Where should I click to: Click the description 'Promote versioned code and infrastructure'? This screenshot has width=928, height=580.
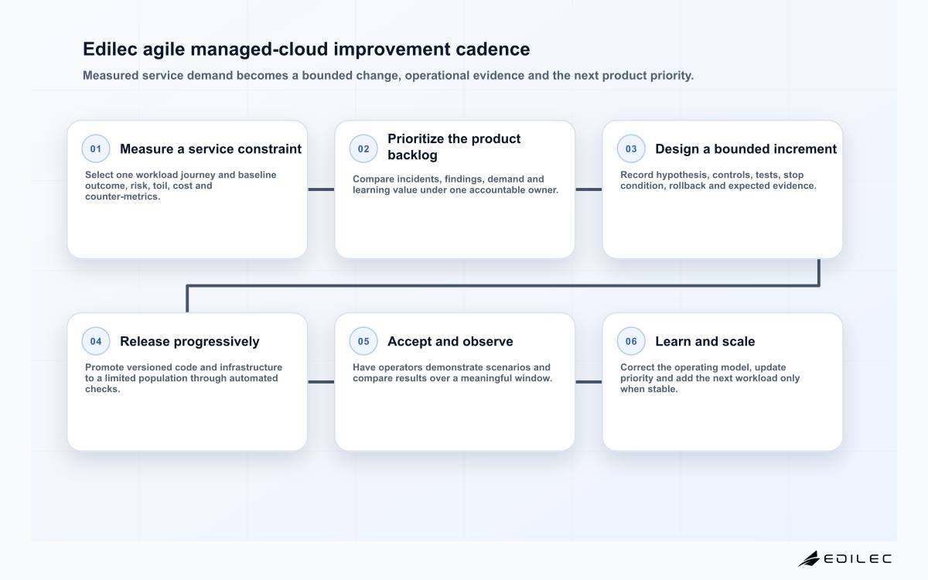pos(183,378)
